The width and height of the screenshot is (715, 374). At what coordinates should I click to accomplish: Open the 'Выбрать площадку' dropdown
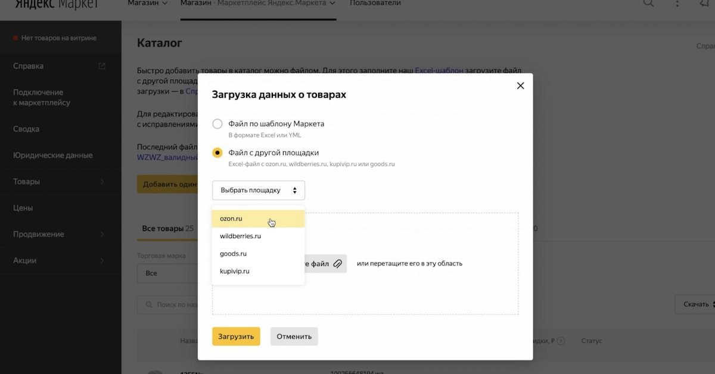[x=259, y=191]
